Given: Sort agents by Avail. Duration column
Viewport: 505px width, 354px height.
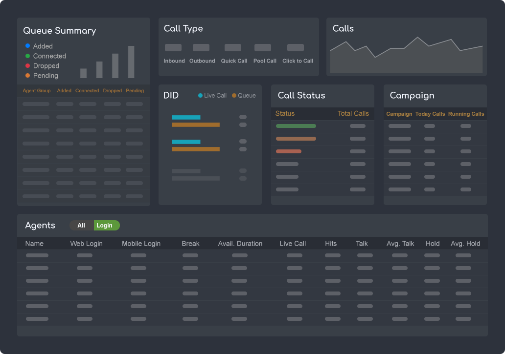Looking at the screenshot, I should [240, 244].
